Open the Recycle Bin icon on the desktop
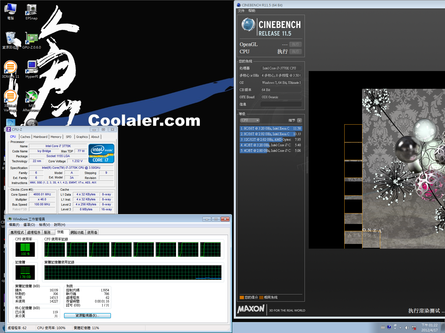The width and height of the screenshot is (445, 333). tap(11, 41)
